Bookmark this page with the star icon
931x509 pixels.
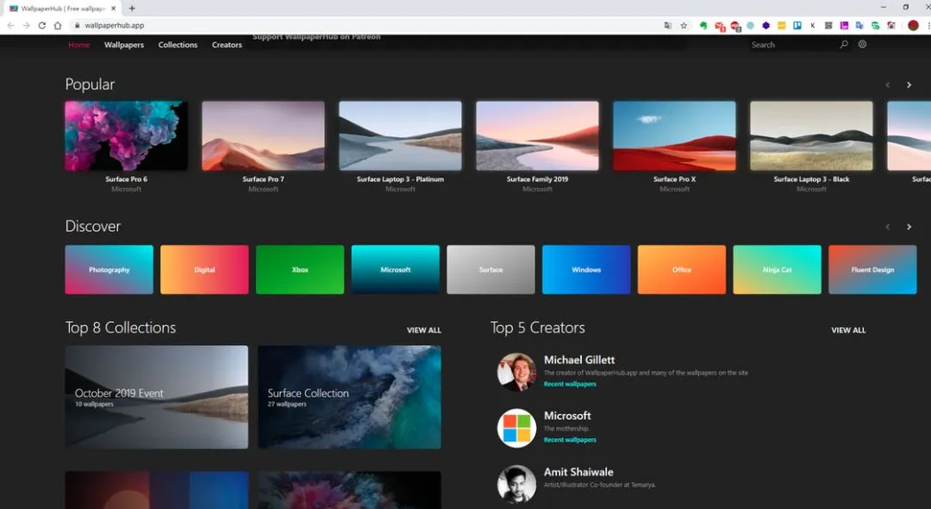tap(684, 26)
